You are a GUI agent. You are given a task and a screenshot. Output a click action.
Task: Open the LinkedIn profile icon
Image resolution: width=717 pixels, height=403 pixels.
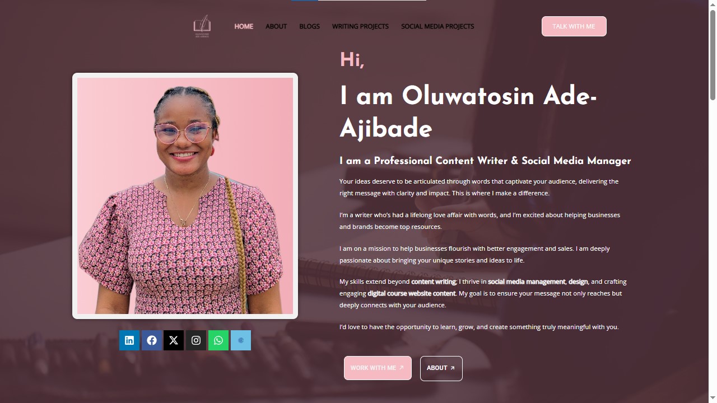click(x=129, y=340)
